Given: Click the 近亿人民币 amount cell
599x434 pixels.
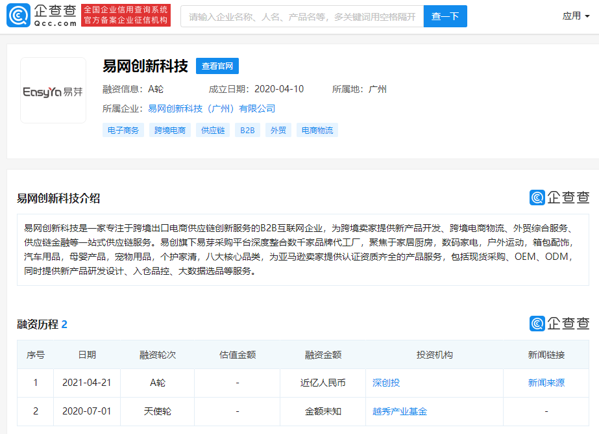Looking at the screenshot, I should coord(323,383).
